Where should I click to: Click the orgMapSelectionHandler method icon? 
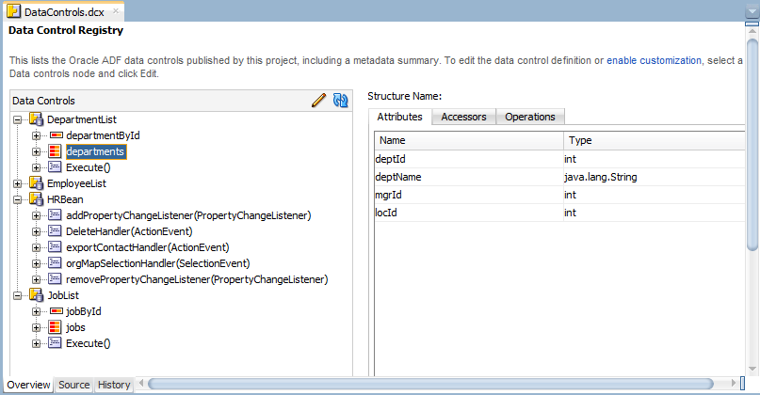55,263
